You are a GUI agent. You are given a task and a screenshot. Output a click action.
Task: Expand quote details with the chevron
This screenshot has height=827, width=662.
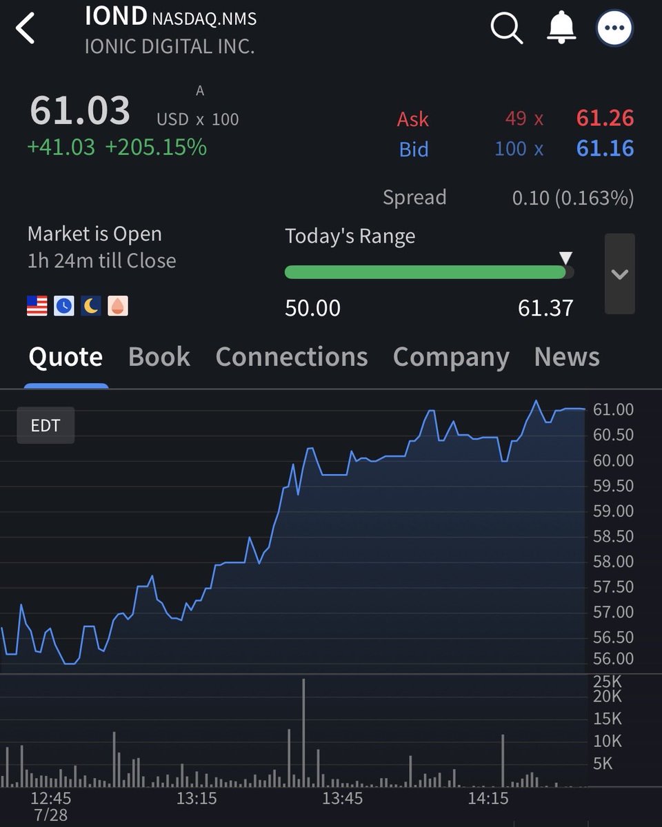tap(619, 274)
